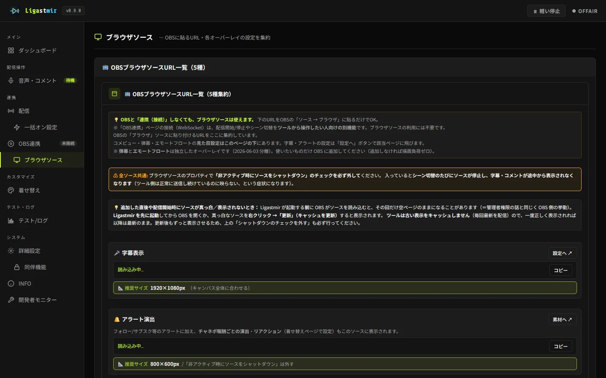Viewport: 606px width, 378px height.
Task: Click the OBS連携 circle icon
Action: tap(11, 144)
